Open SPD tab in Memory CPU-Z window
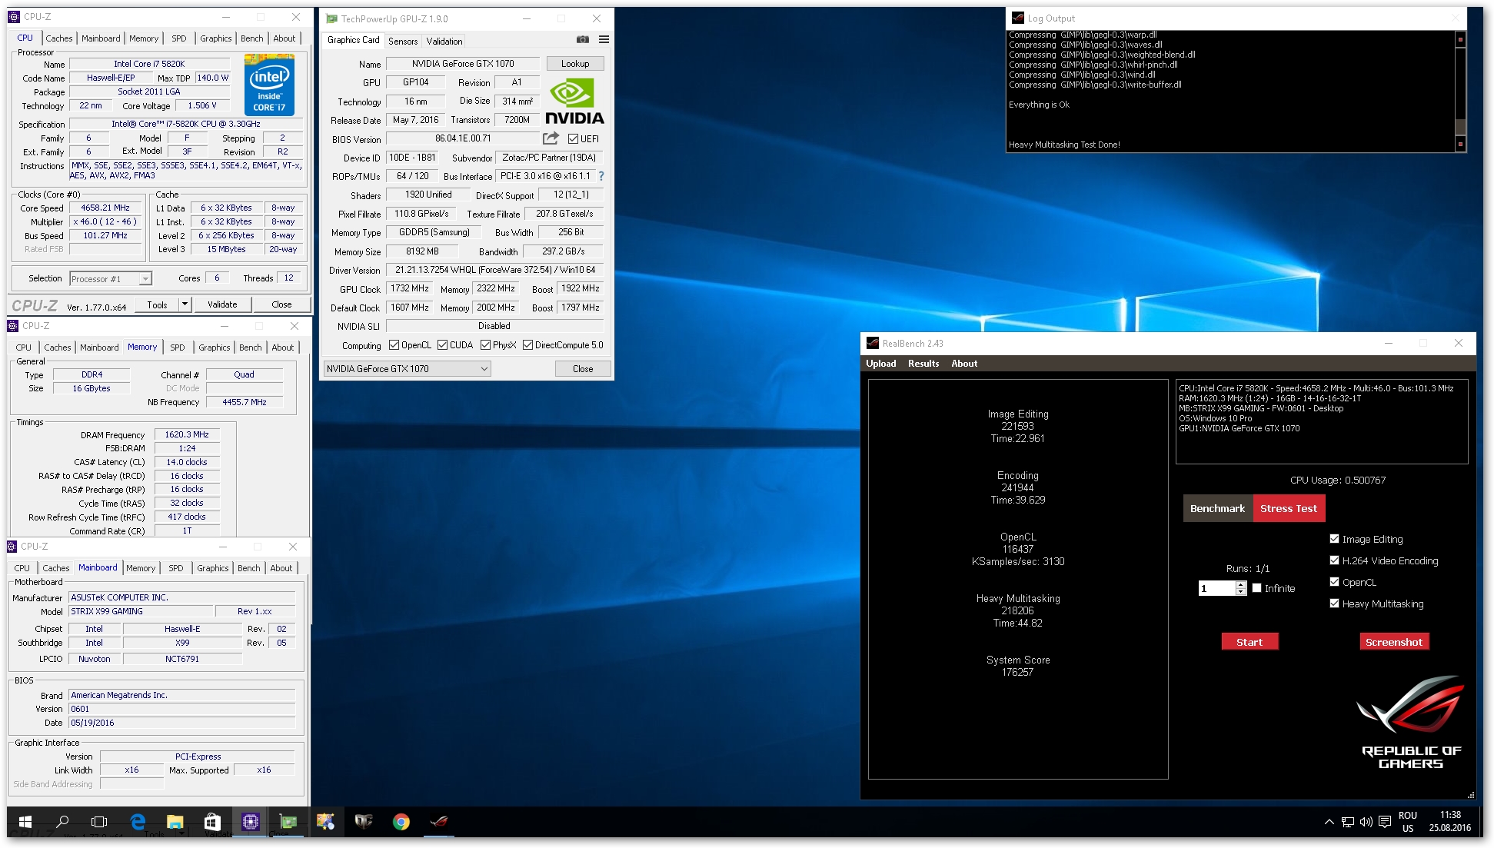This screenshot has width=1494, height=848. click(x=178, y=348)
